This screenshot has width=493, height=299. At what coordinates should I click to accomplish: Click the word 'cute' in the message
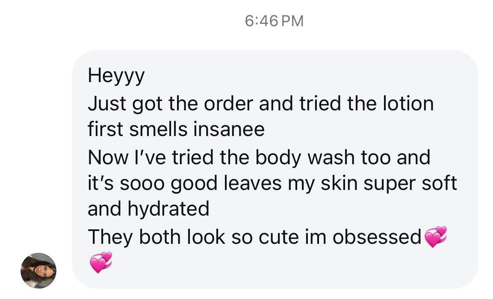coord(279,237)
